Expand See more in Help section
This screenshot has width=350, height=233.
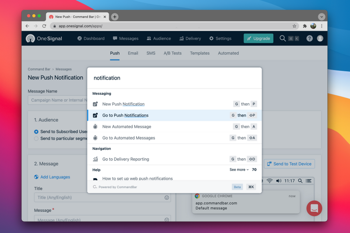pyautogui.click(x=239, y=170)
